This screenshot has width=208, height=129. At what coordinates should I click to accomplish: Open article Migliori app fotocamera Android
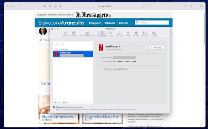[57, 118]
